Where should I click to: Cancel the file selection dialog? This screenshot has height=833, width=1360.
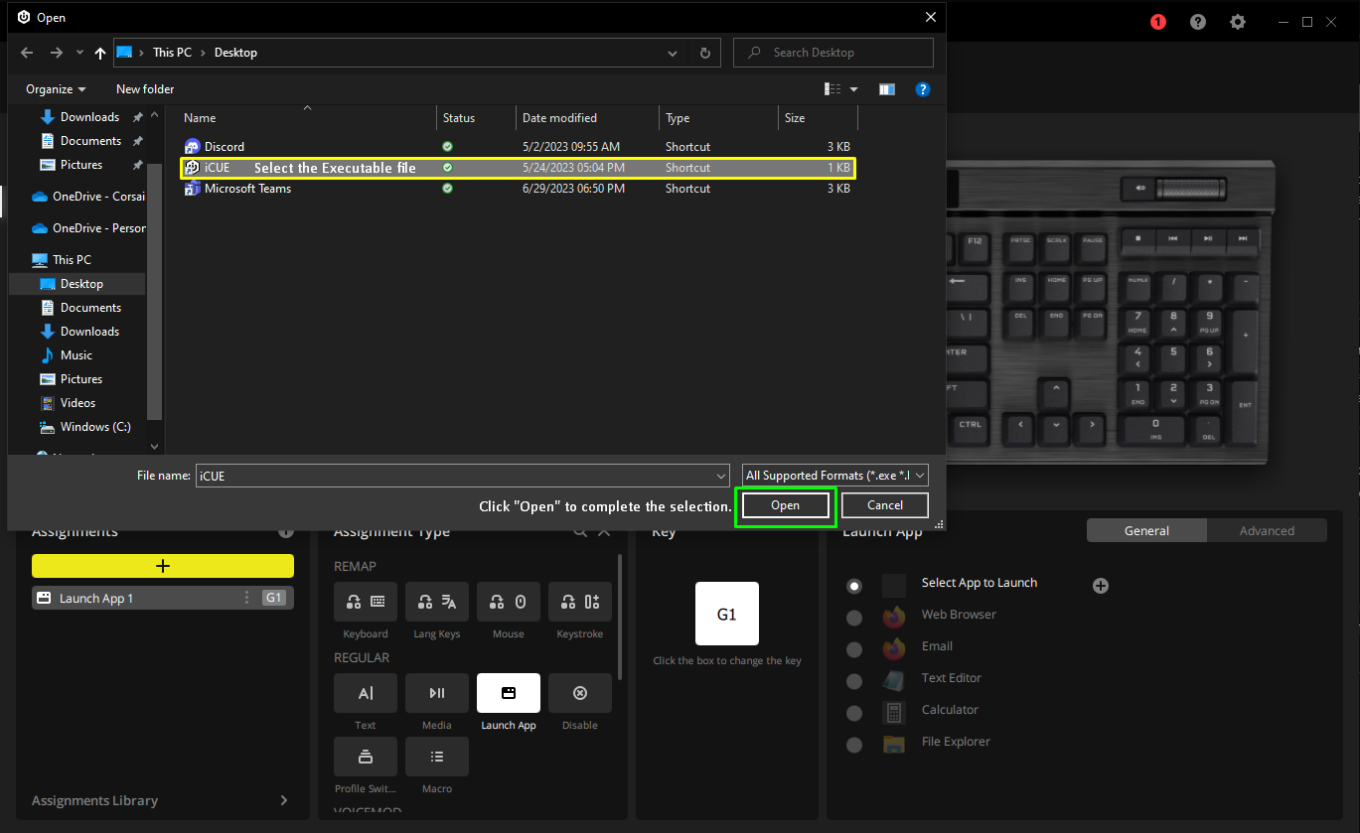click(x=883, y=505)
